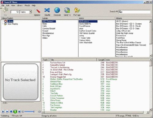Sort by the Title column header
This screenshot has width=153, height=118.
(x=73, y=60)
